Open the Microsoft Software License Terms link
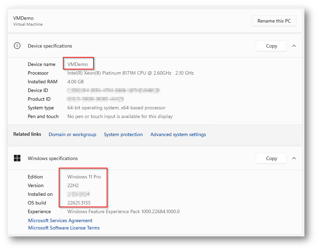Viewport: 319px width, 251px height. [x=64, y=228]
